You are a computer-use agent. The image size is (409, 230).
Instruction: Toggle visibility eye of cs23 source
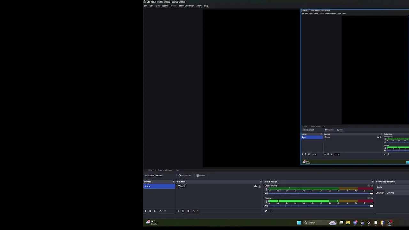255,186
